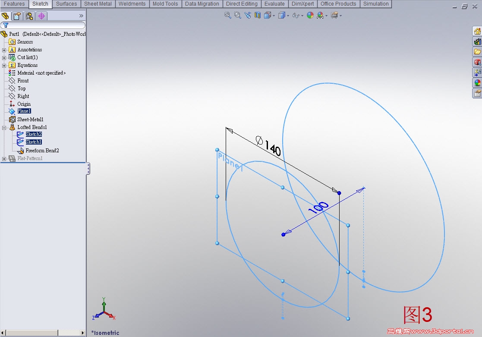The height and width of the screenshot is (337, 482).
Task: Open the View Settings dropdown arrow
Action: pos(340,16)
